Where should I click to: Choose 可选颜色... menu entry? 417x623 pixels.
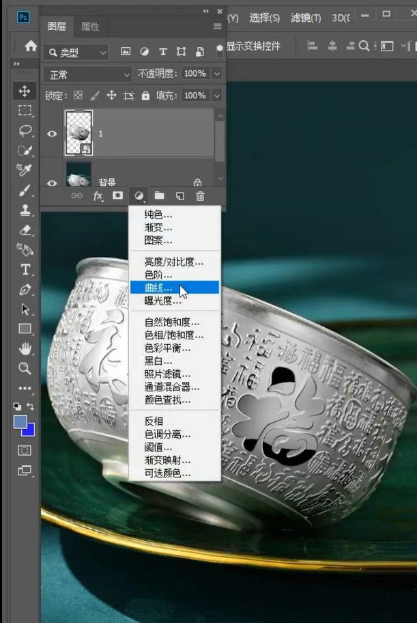click(x=175, y=473)
